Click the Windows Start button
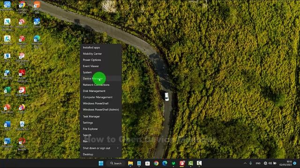300x168 pixels. (101, 163)
